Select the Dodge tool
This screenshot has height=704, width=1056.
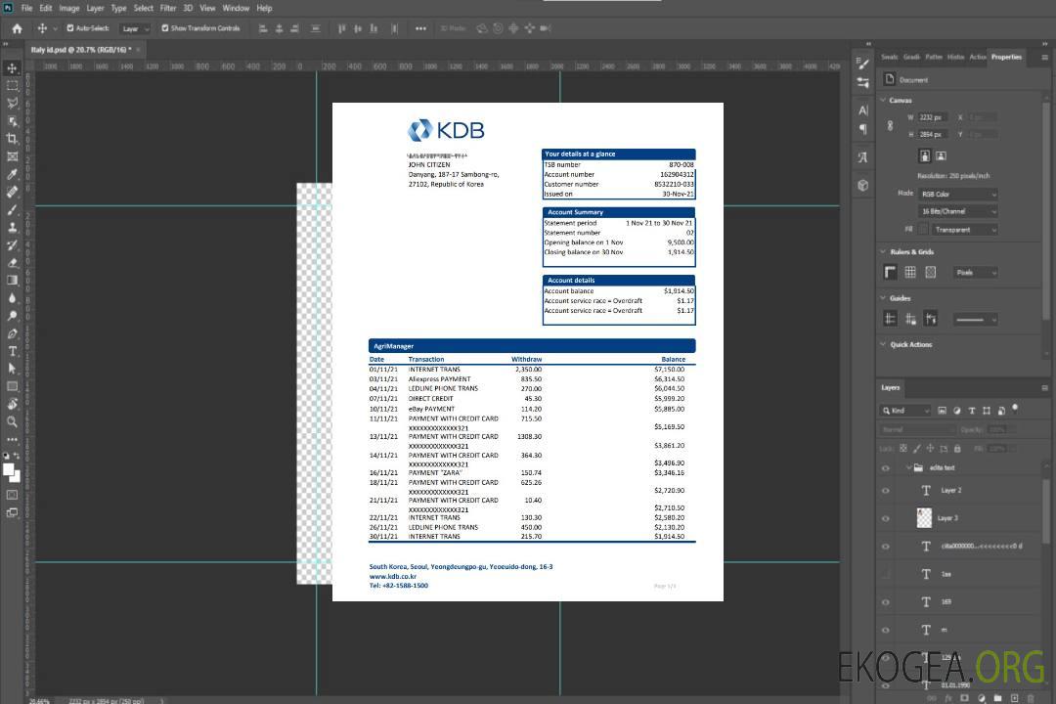coord(12,315)
